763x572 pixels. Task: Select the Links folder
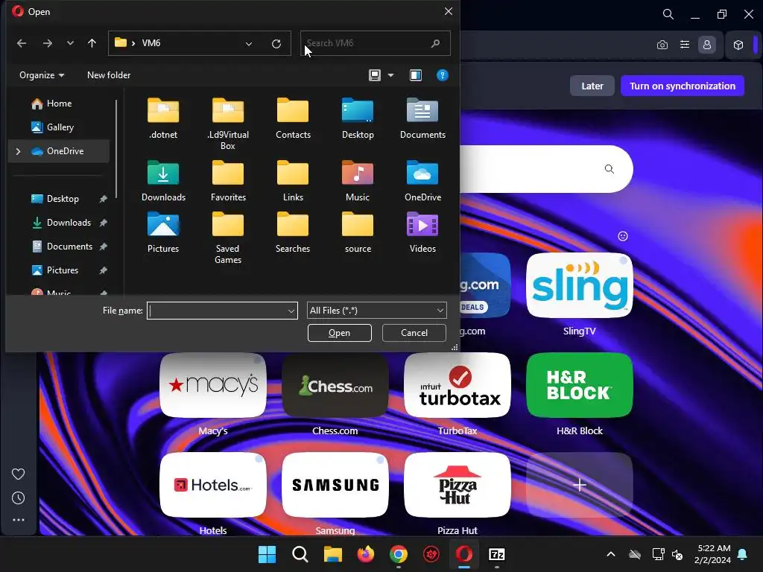[293, 180]
